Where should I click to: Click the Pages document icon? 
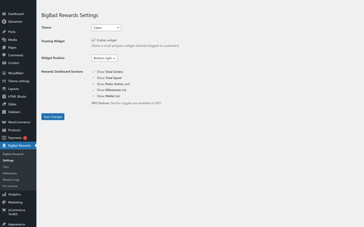(x=4, y=47)
